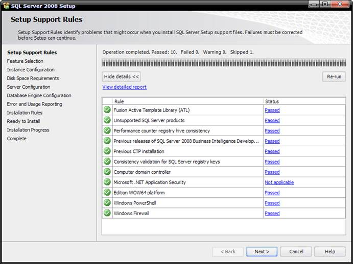Open the View detailed report link
The image size is (353, 264).
click(125, 87)
